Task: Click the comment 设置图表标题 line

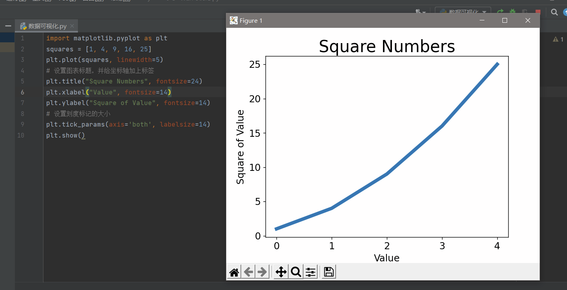Action: tap(100, 71)
